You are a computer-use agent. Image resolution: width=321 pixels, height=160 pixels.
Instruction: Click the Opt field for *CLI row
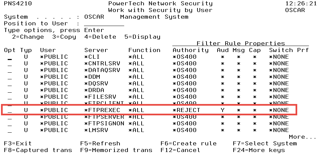coord(10,57)
